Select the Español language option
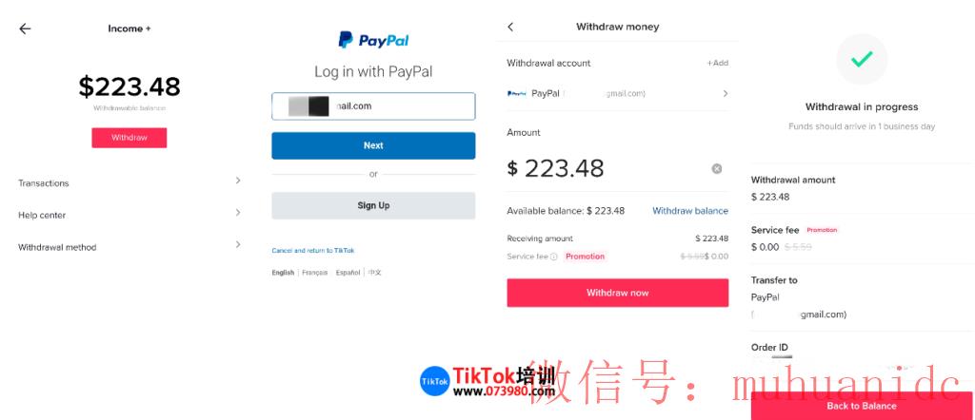 pos(348,273)
